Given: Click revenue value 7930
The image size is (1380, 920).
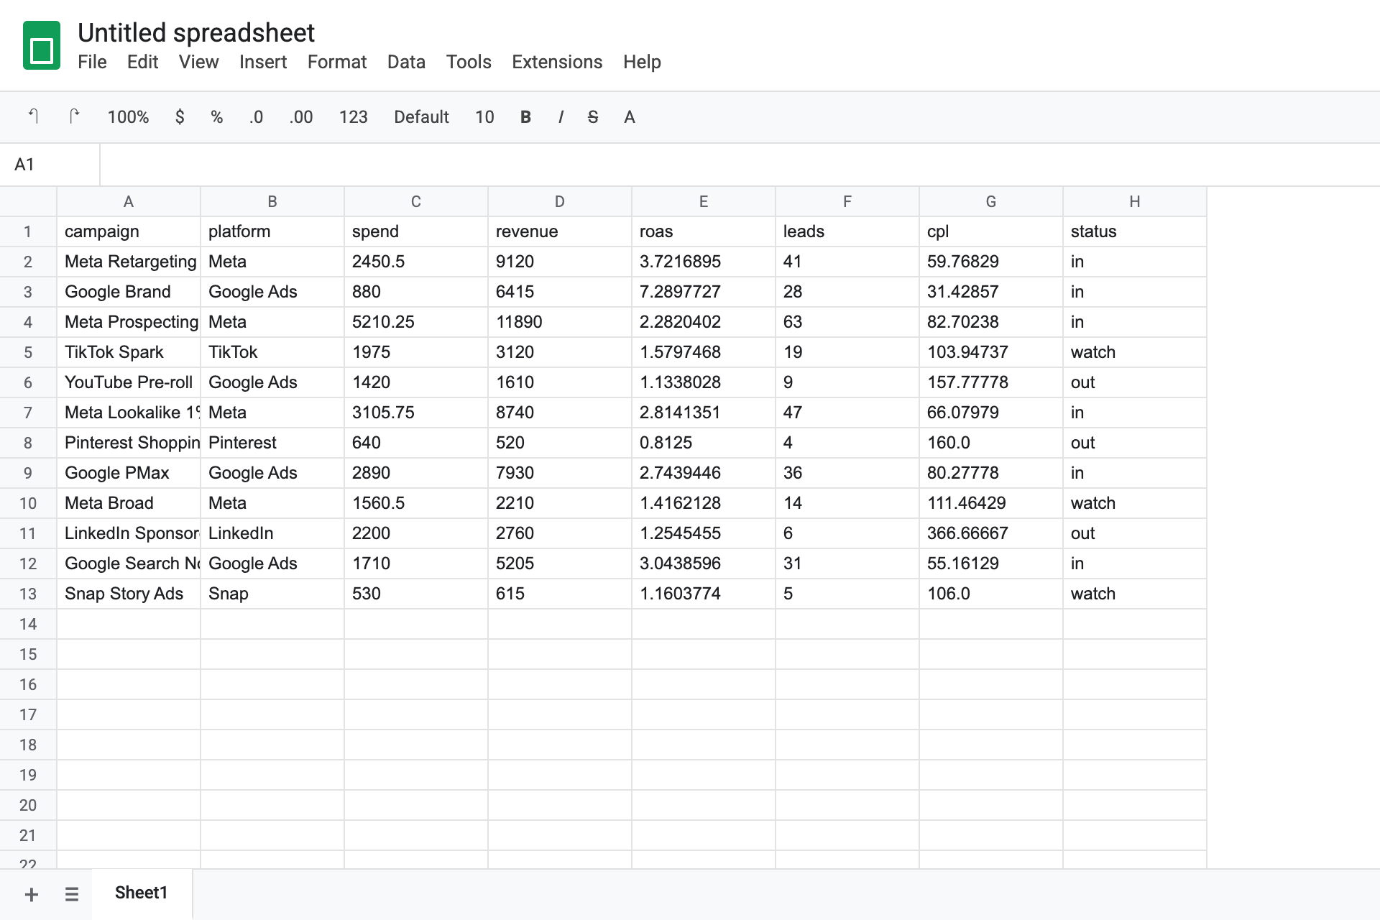Looking at the screenshot, I should click(560, 473).
